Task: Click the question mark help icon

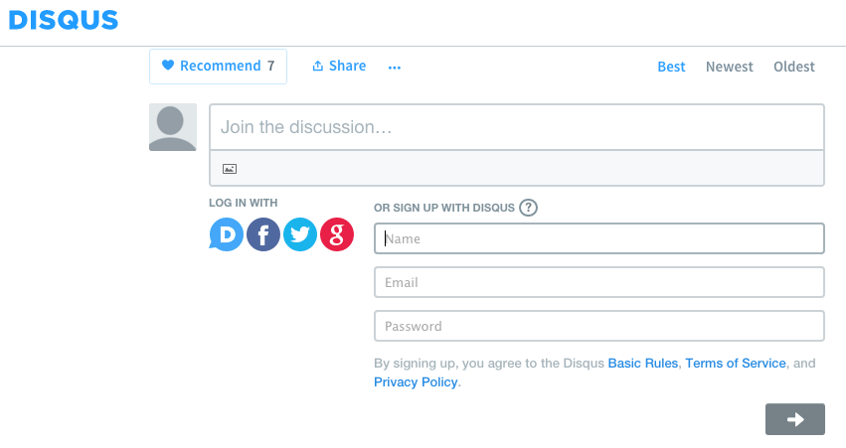Action: click(529, 208)
